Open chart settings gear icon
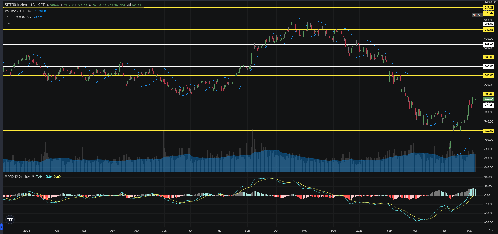This screenshot has width=498, height=234. 490,231
